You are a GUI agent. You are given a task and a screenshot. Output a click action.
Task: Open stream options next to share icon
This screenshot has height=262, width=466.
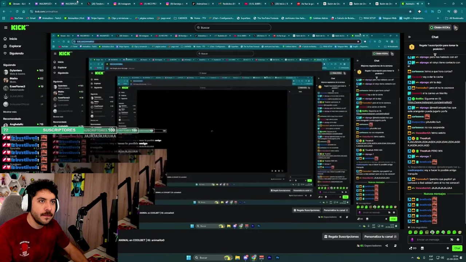(x=395, y=246)
